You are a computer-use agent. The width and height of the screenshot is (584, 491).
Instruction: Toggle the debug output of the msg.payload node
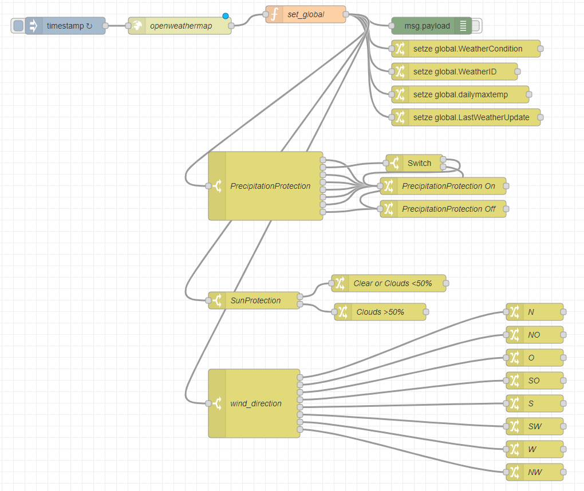point(477,25)
